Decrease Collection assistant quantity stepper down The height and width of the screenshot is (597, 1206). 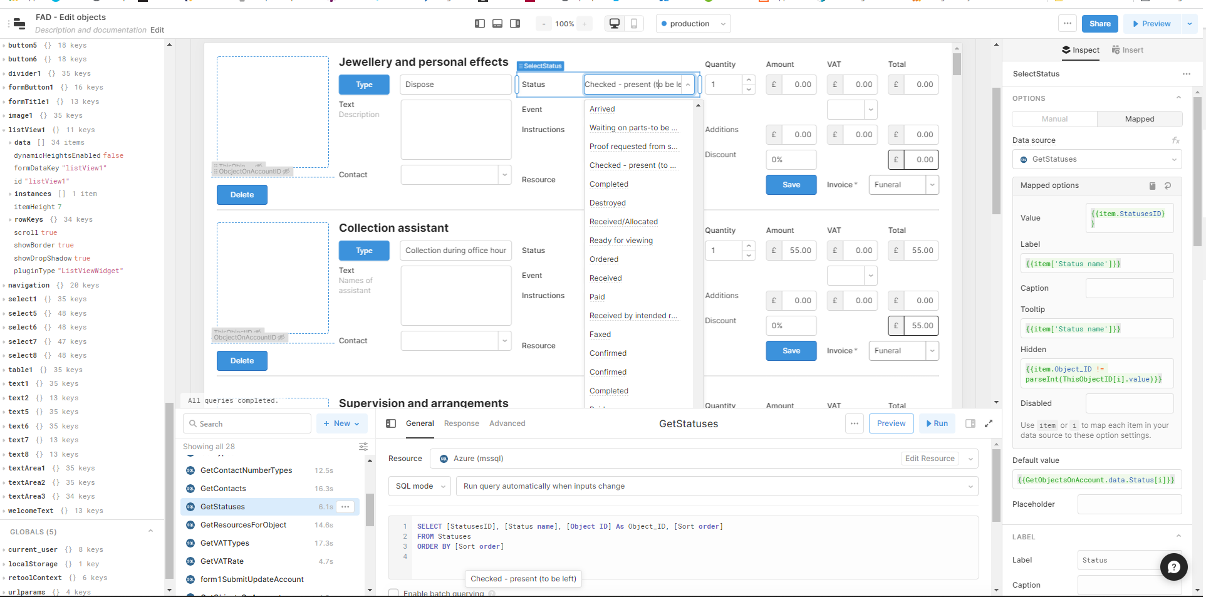pos(749,256)
